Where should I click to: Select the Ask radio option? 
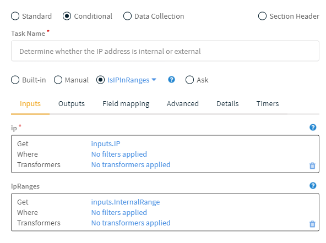pyautogui.click(x=189, y=80)
